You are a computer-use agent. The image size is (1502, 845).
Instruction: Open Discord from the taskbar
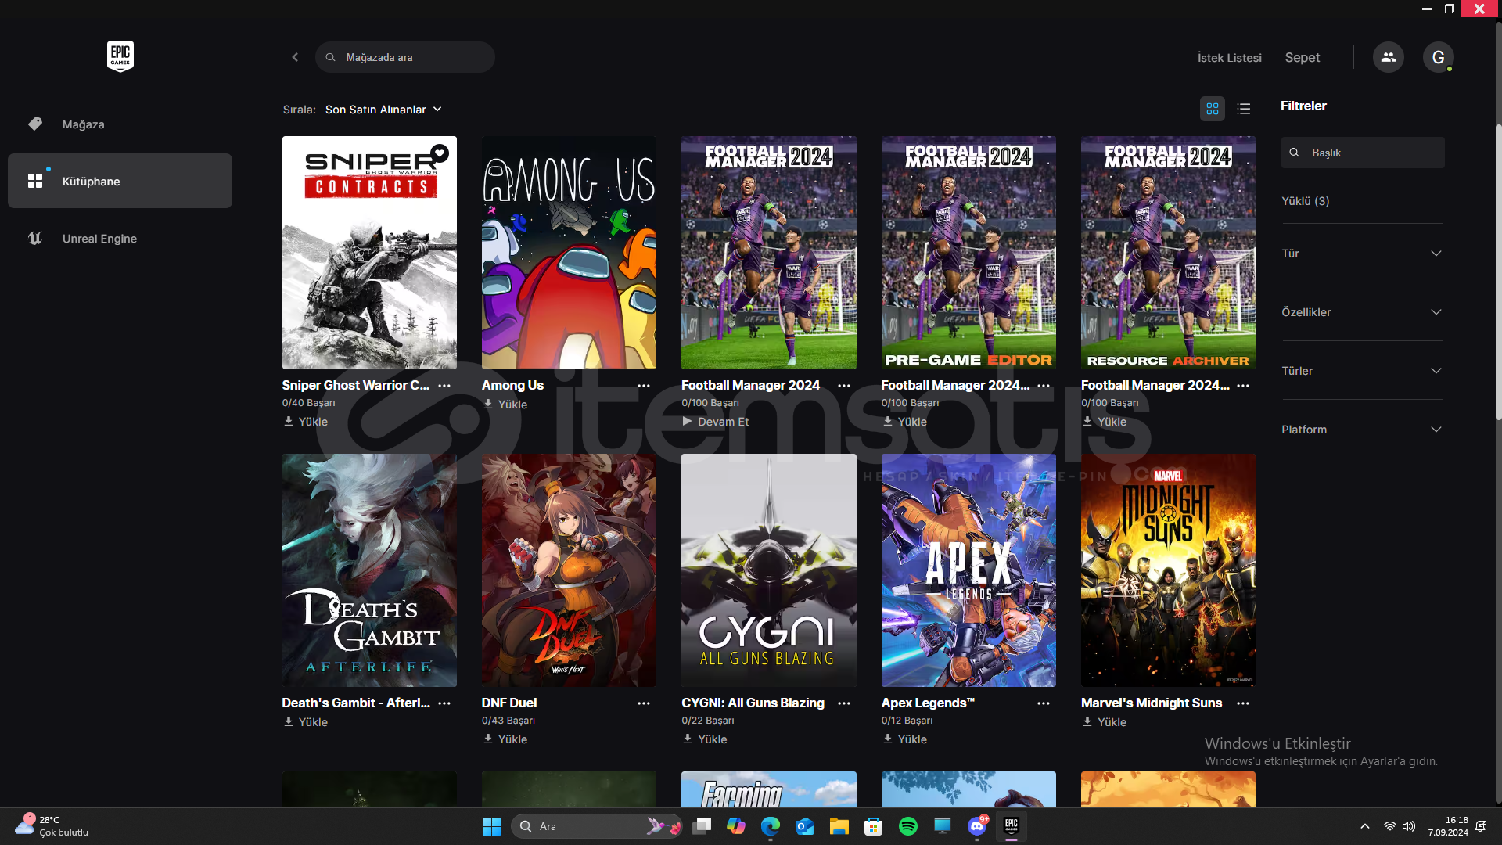pos(977,826)
